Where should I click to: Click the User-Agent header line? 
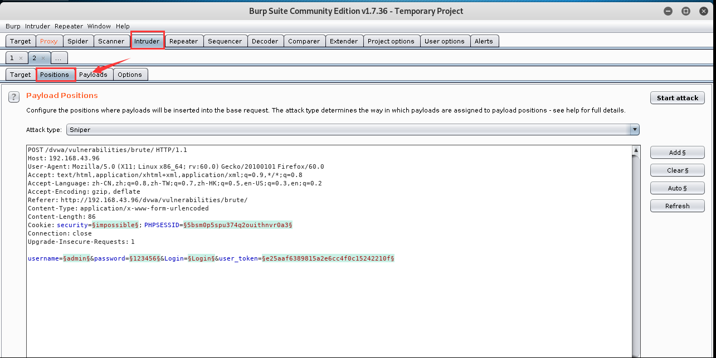(x=176, y=166)
